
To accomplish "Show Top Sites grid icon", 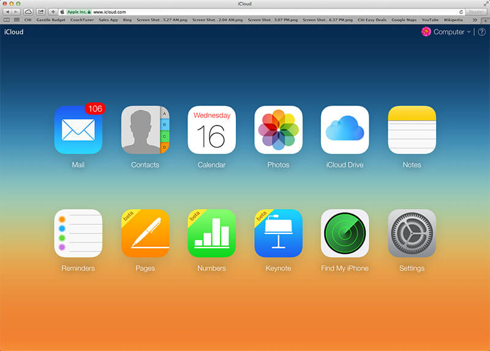I will coord(17,20).
